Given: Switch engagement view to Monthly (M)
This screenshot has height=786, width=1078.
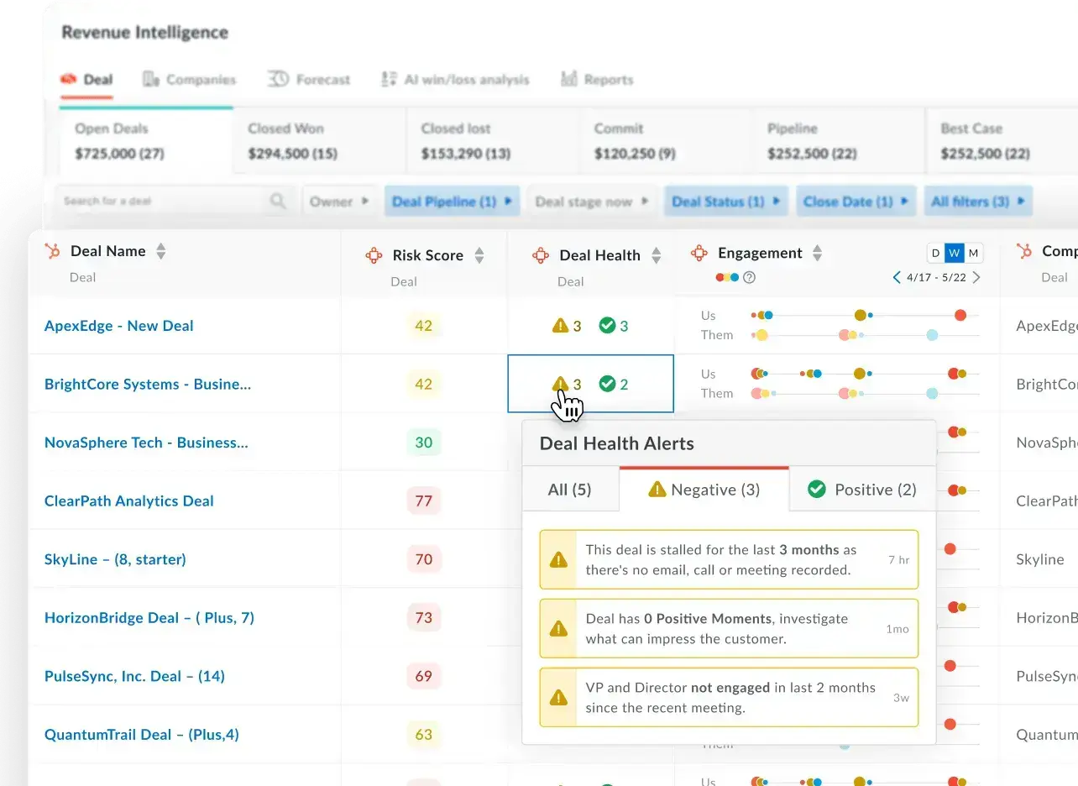Looking at the screenshot, I should point(973,253).
